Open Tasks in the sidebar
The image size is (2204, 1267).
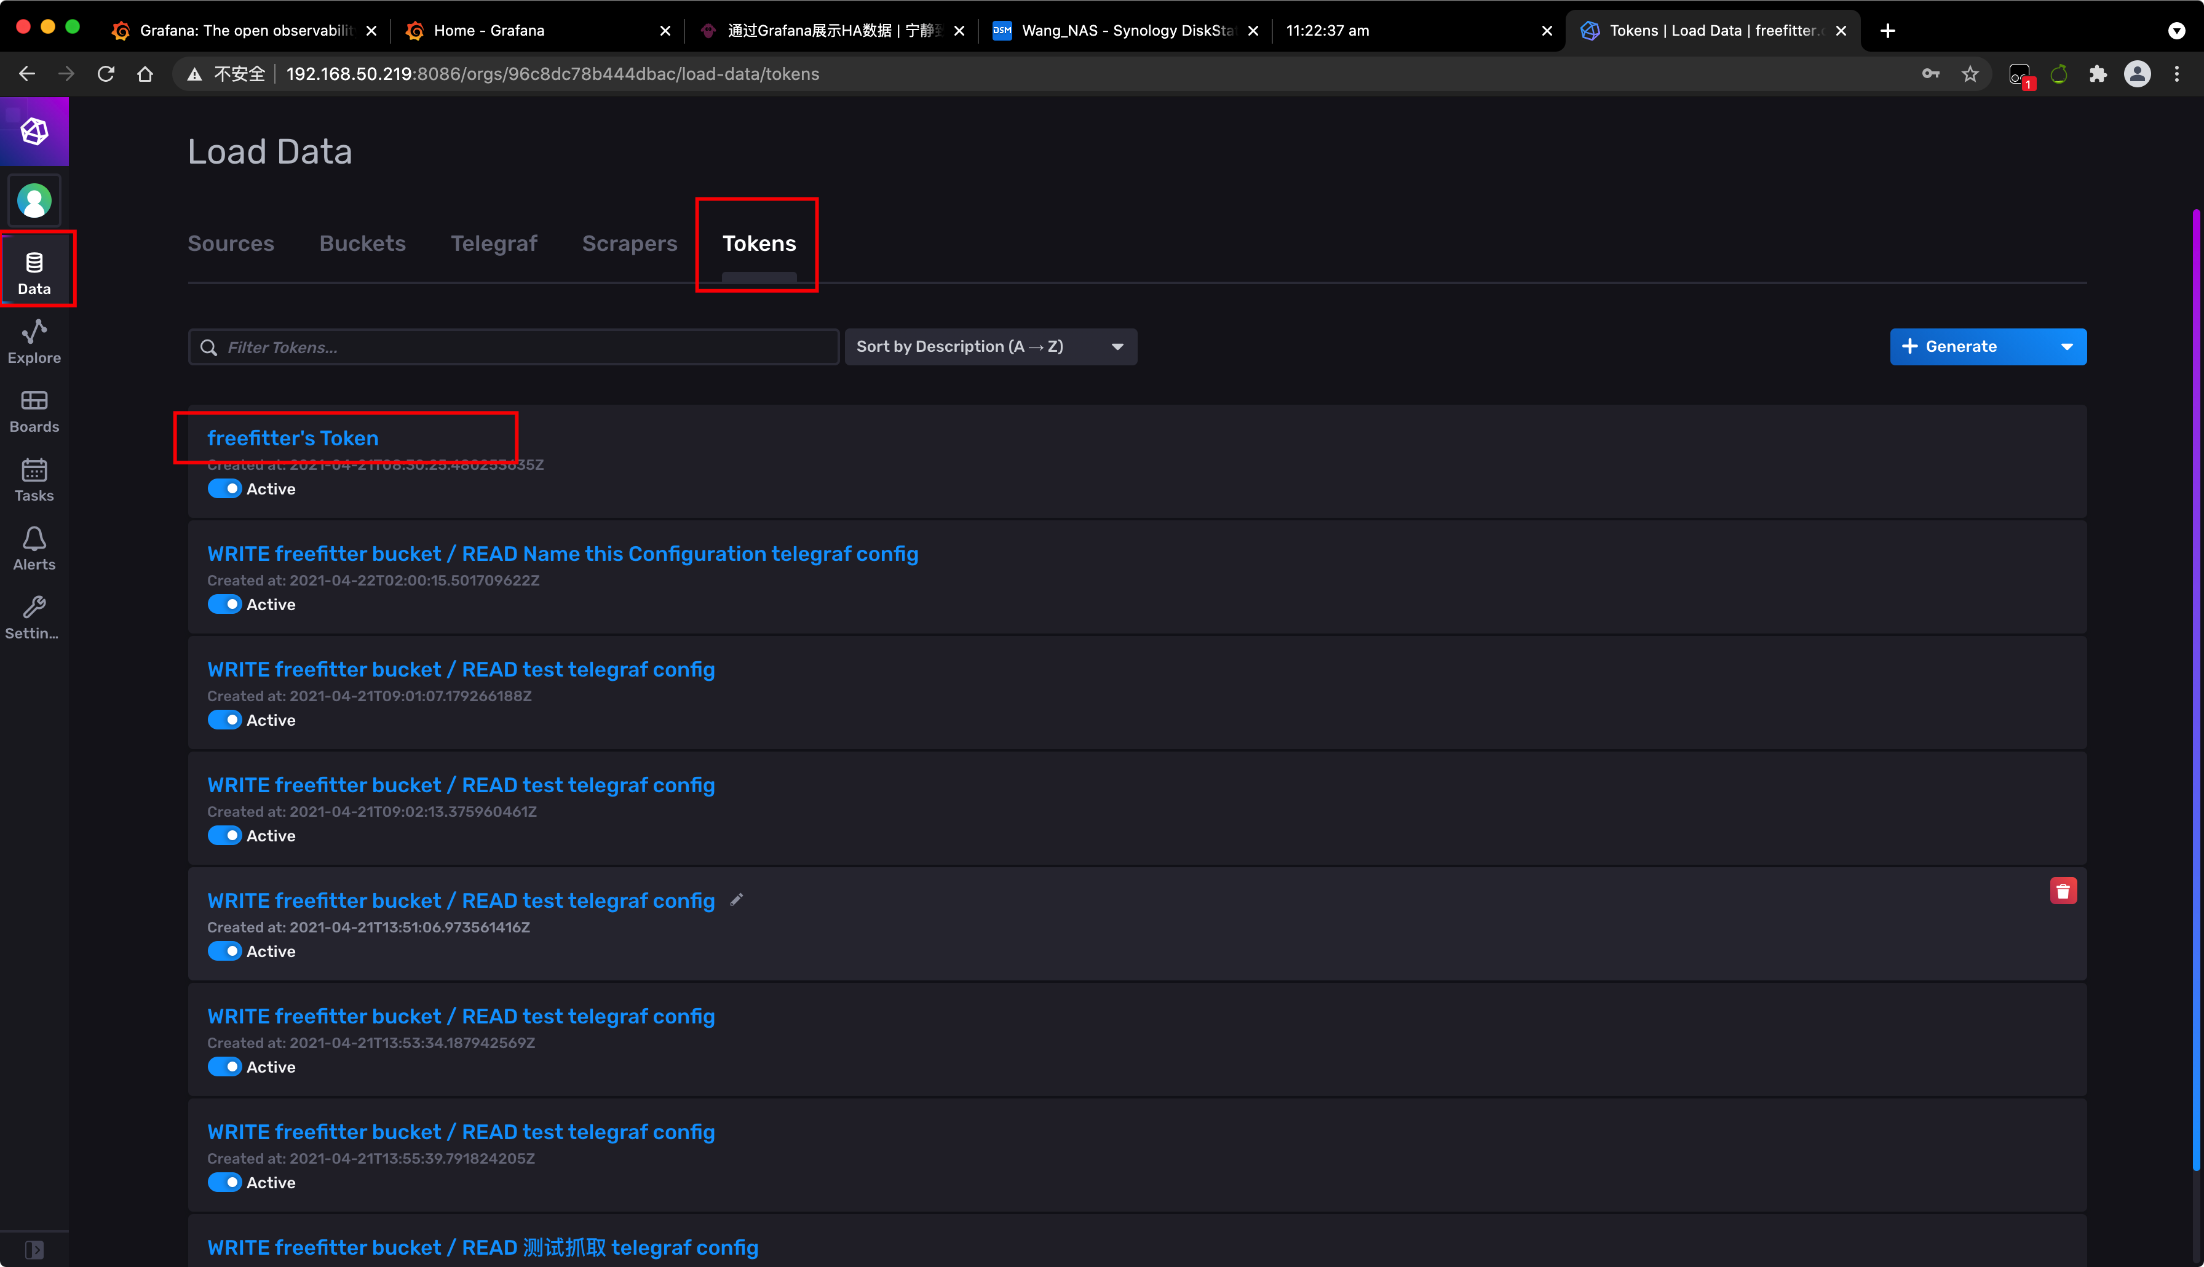[34, 480]
